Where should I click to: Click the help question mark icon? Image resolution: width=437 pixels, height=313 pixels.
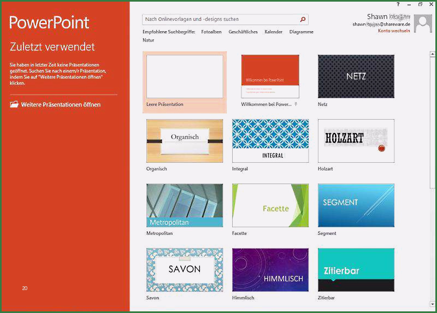[x=398, y=4]
